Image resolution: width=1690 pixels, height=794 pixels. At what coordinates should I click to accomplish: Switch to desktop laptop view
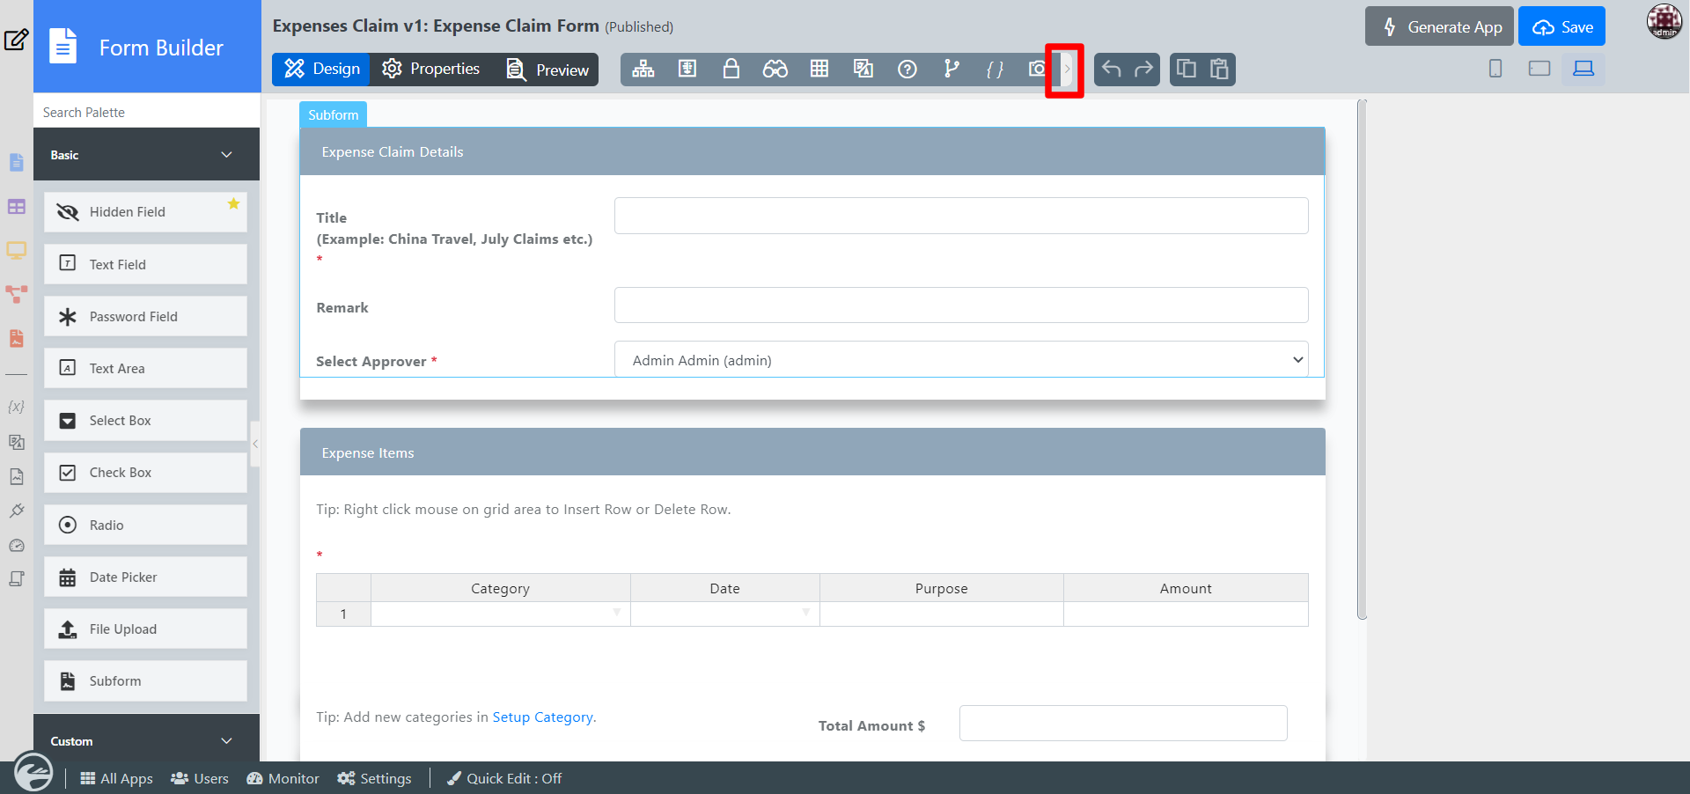tap(1583, 69)
